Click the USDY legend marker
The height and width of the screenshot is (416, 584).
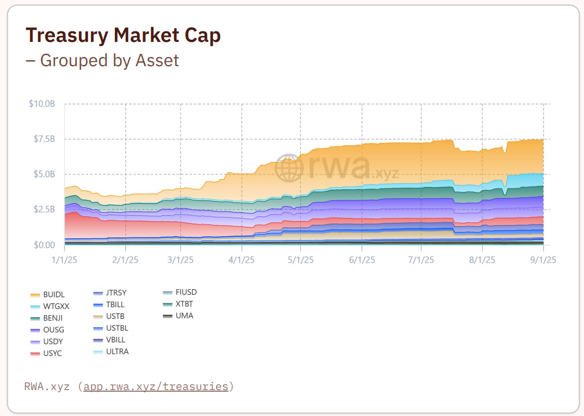pos(36,342)
